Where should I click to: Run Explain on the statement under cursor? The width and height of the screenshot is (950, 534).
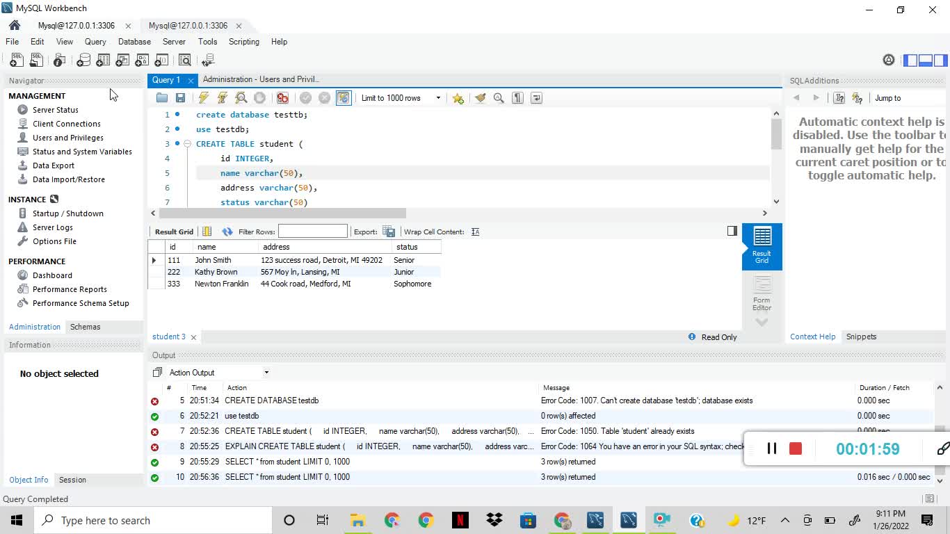click(241, 98)
